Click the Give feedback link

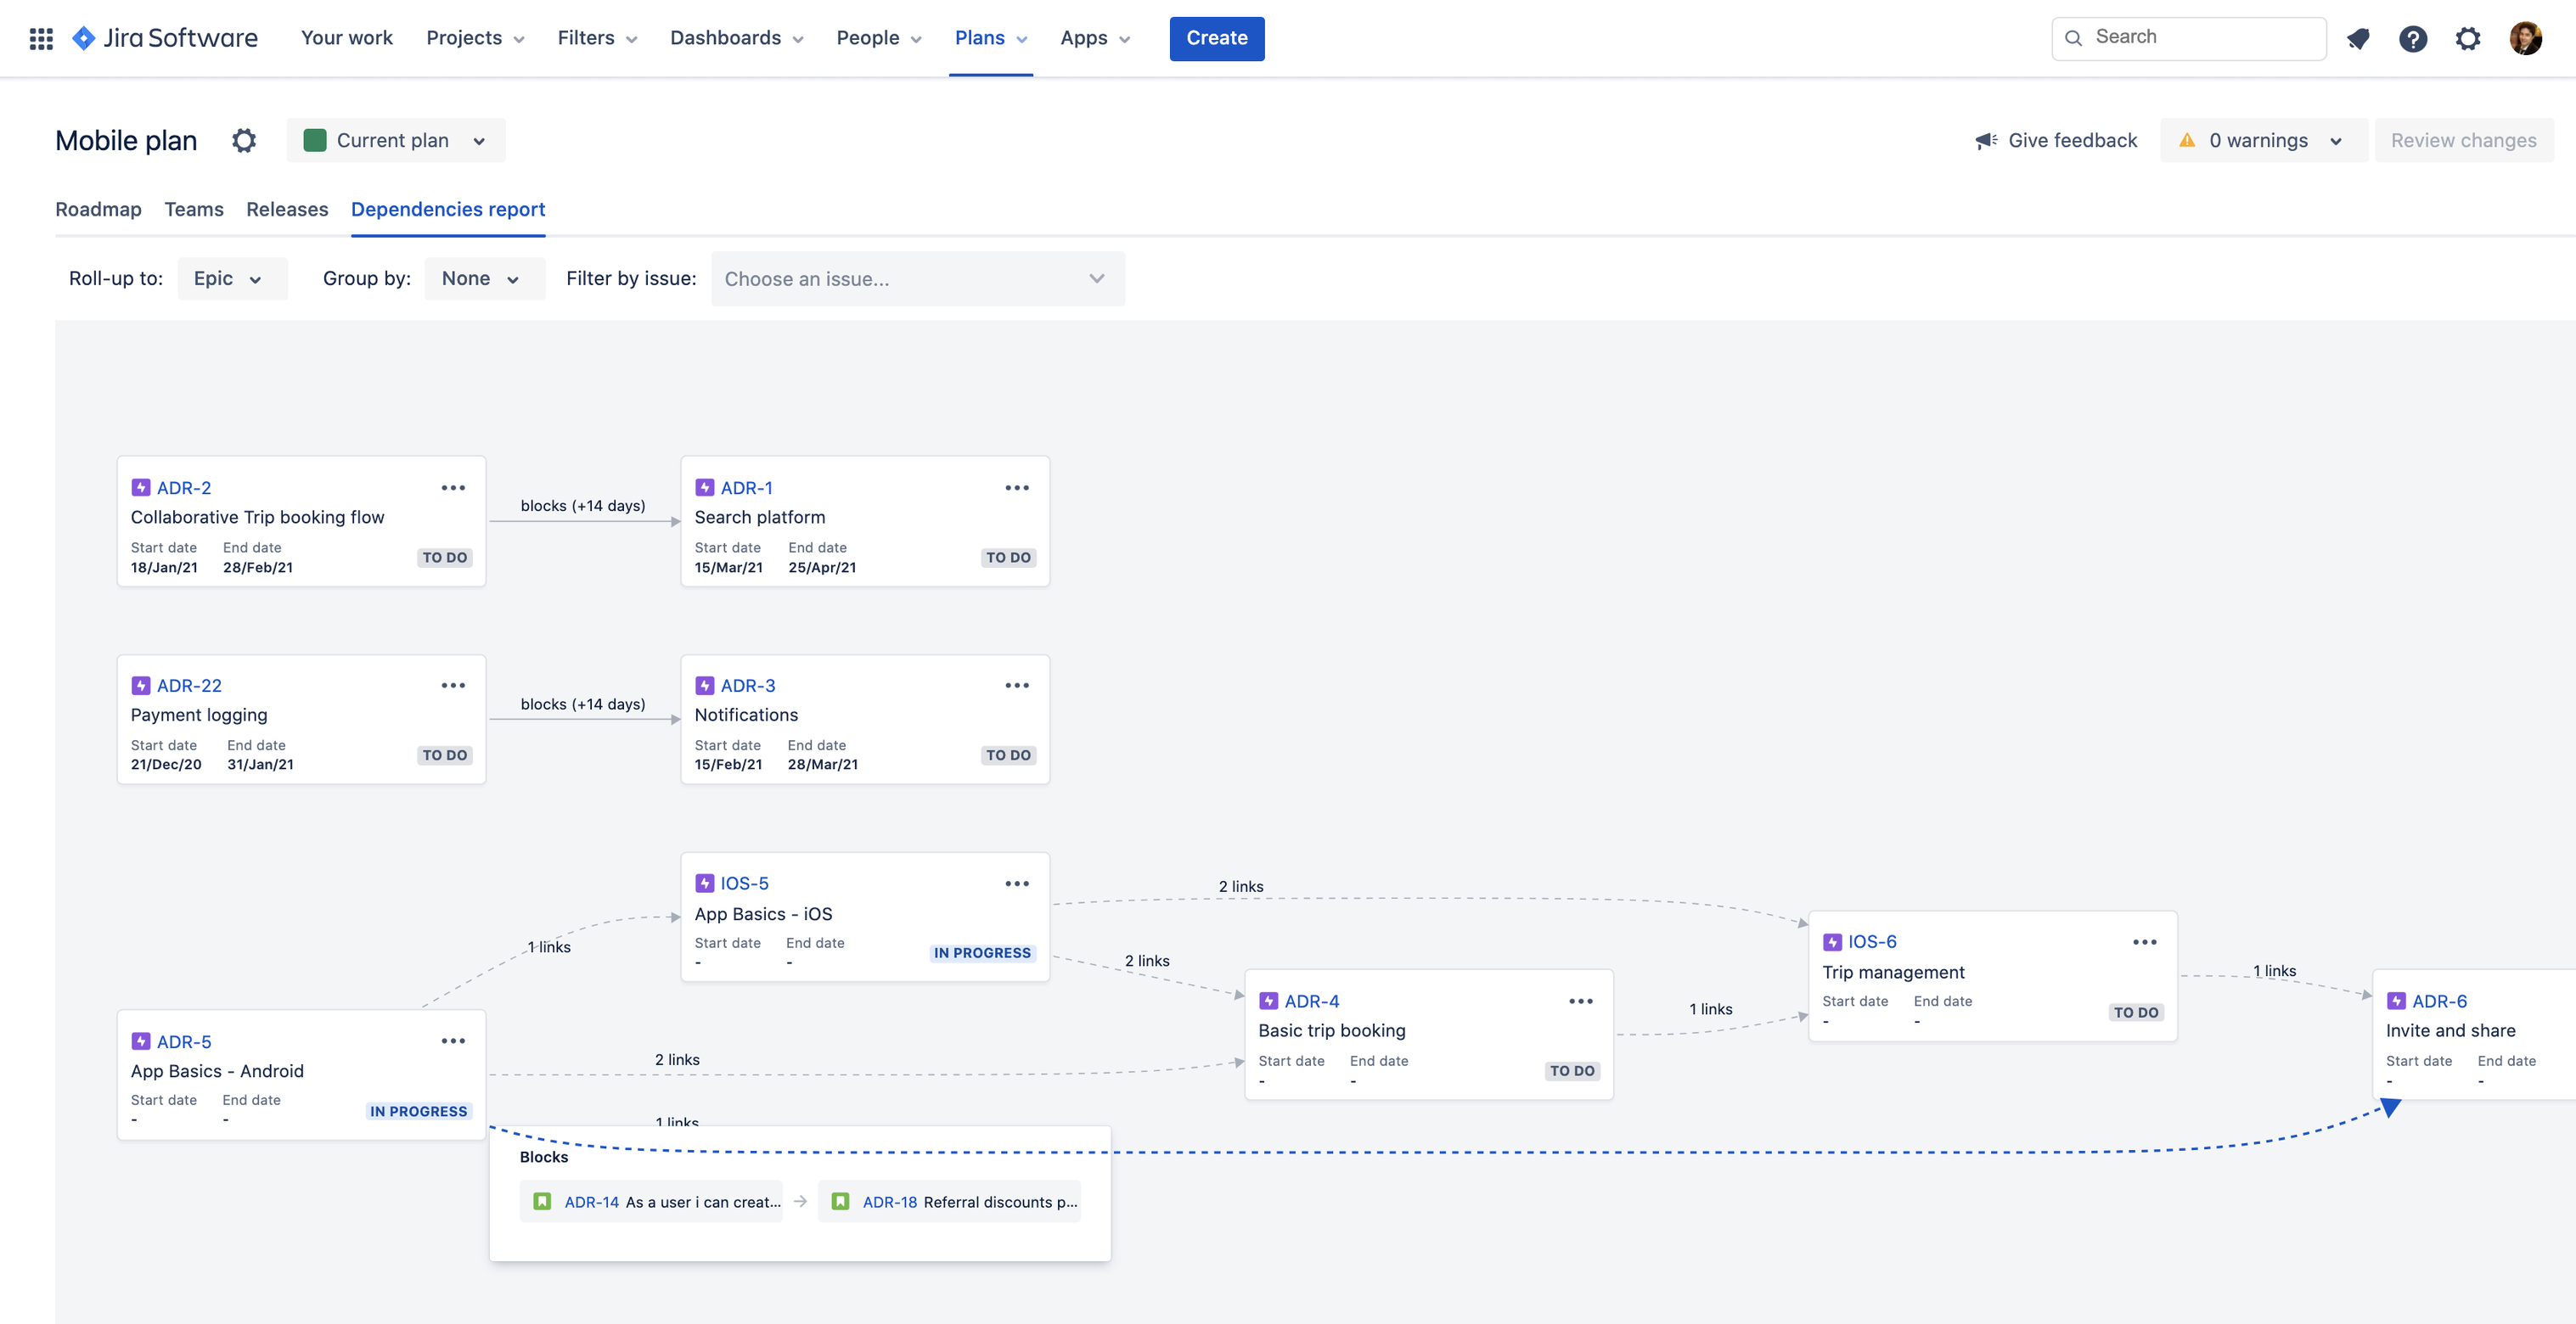pos(2072,140)
